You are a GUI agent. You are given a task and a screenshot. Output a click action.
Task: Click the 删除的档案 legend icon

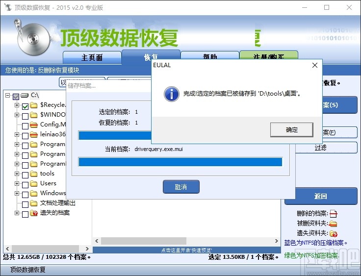[334, 214]
